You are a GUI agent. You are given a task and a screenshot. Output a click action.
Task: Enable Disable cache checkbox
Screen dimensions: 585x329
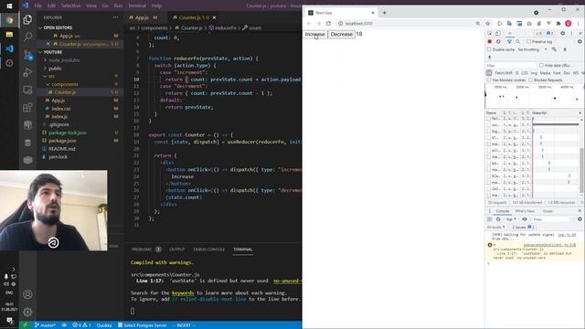point(489,49)
